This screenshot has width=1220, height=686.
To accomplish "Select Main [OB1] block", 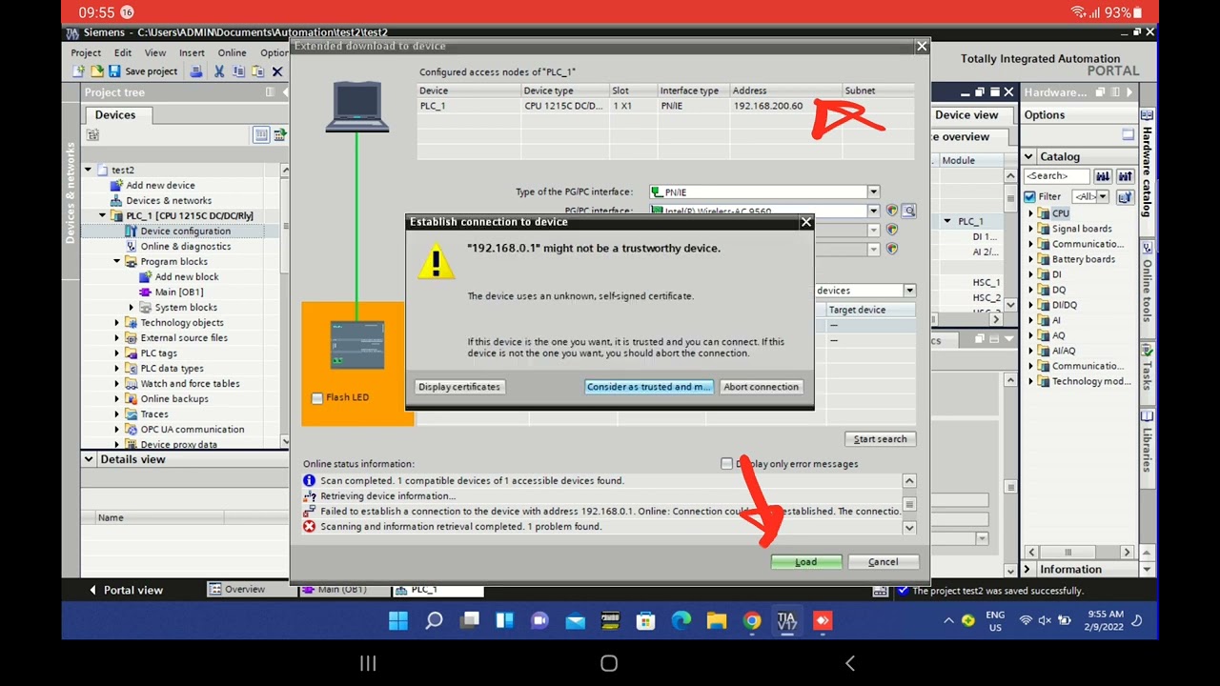I will (x=178, y=292).
